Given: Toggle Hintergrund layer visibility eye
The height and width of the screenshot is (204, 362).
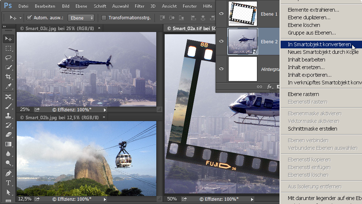Looking at the screenshot, I should (221, 69).
